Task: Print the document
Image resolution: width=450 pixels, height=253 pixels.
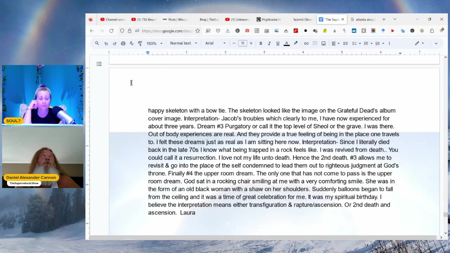Action: coord(123,43)
